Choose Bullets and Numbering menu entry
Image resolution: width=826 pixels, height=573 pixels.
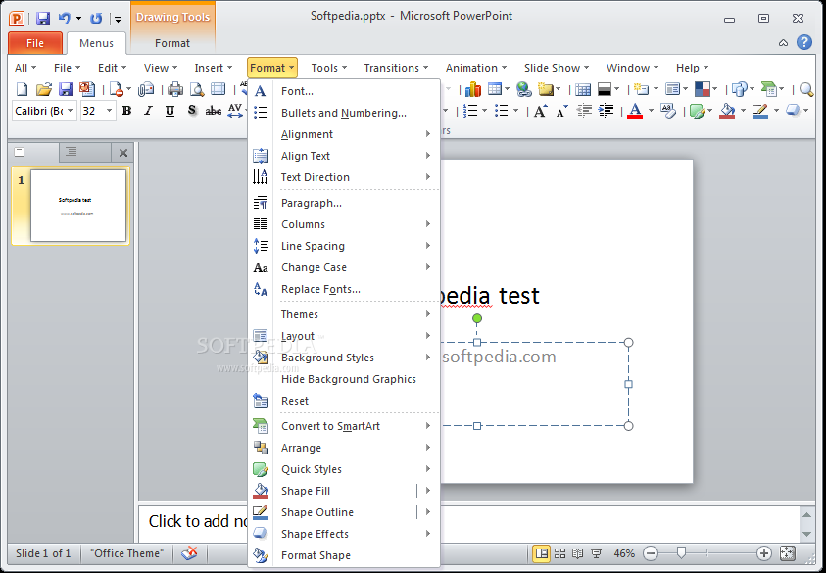point(344,113)
